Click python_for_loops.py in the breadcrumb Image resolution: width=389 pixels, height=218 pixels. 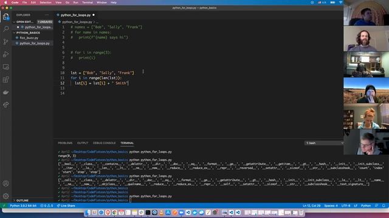pos(77,22)
